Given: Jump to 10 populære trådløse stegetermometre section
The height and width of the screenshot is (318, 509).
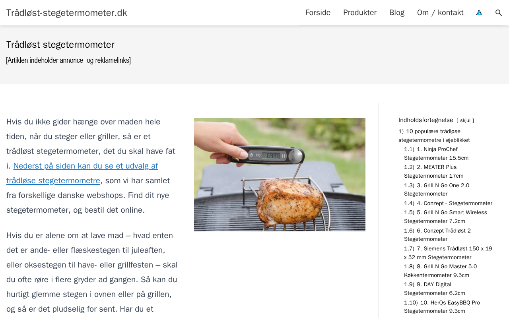Looking at the screenshot, I should (x=434, y=136).
